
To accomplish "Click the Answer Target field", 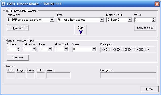I will pos(21,75).
